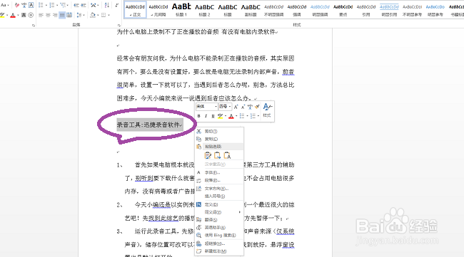The height and width of the screenshot is (257, 464).
Task: Align text left in ribbon
Action: [x=41, y=15]
